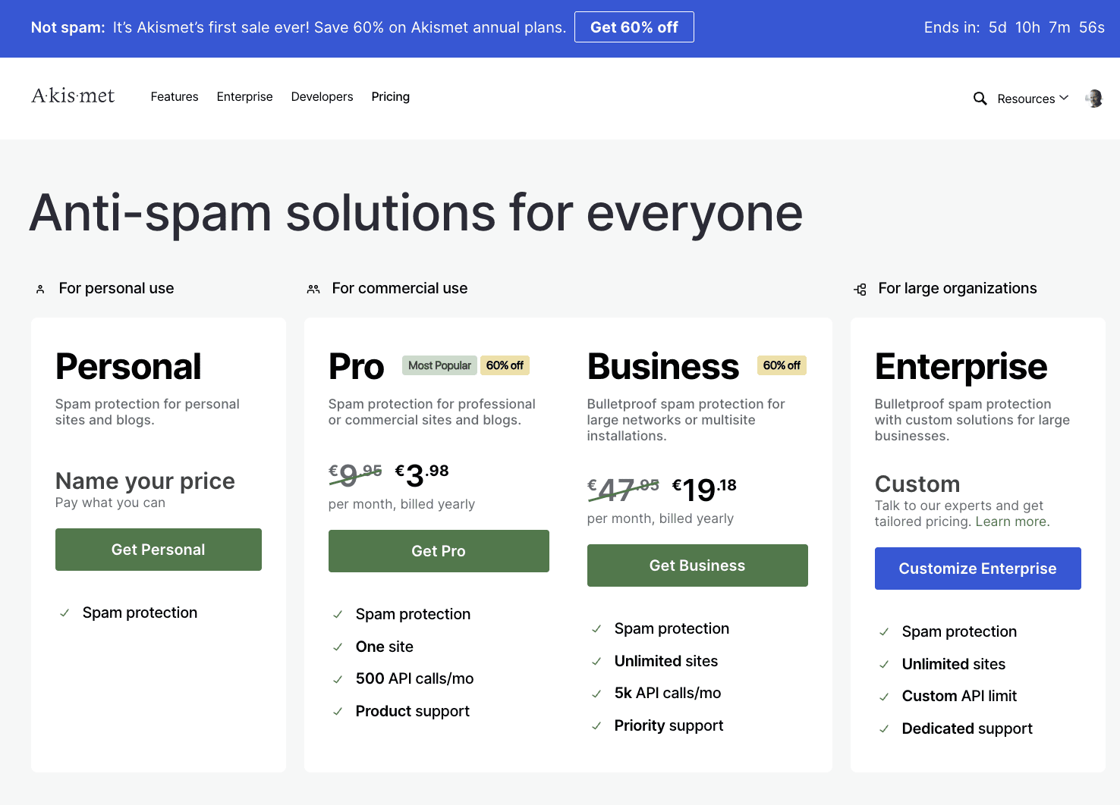Click the Pay what you can text
1120x805 pixels.
click(x=110, y=503)
